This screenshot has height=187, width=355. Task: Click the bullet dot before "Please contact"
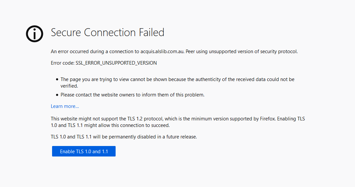57,95
